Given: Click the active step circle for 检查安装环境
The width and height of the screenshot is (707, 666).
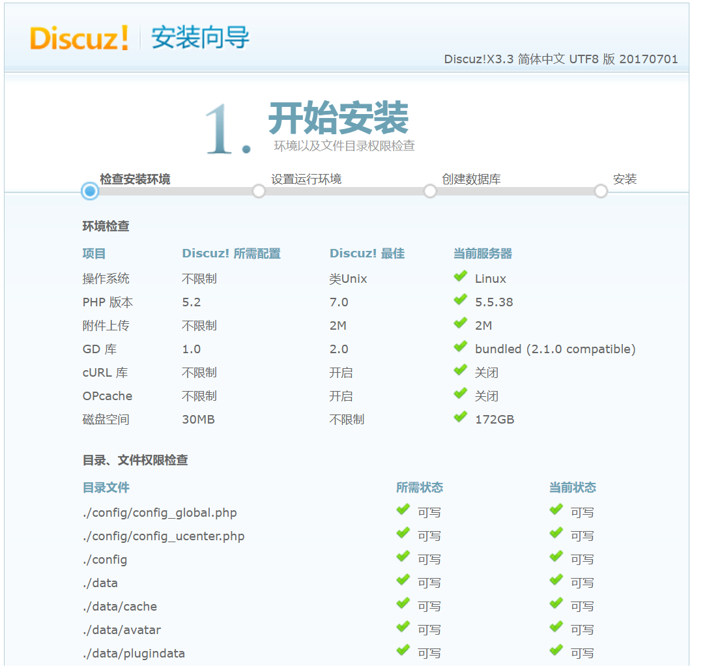Looking at the screenshot, I should point(90,191).
